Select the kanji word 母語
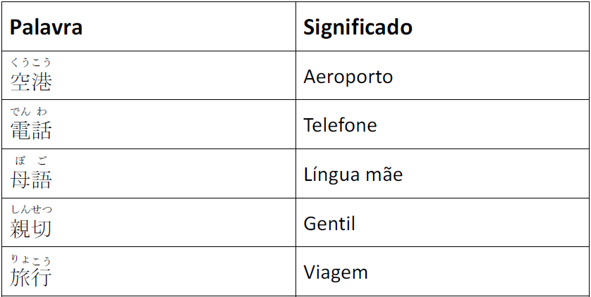 point(31,179)
